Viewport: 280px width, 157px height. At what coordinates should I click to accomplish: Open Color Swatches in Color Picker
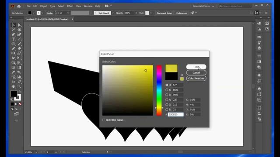tap(196, 78)
